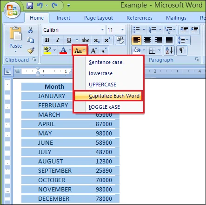Open the borders button
This screenshot has width=206, height=205.
[152, 50]
